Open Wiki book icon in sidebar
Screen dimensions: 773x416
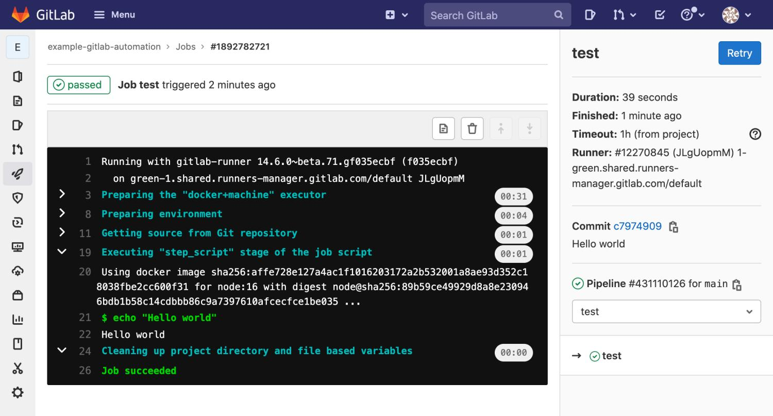click(x=18, y=344)
